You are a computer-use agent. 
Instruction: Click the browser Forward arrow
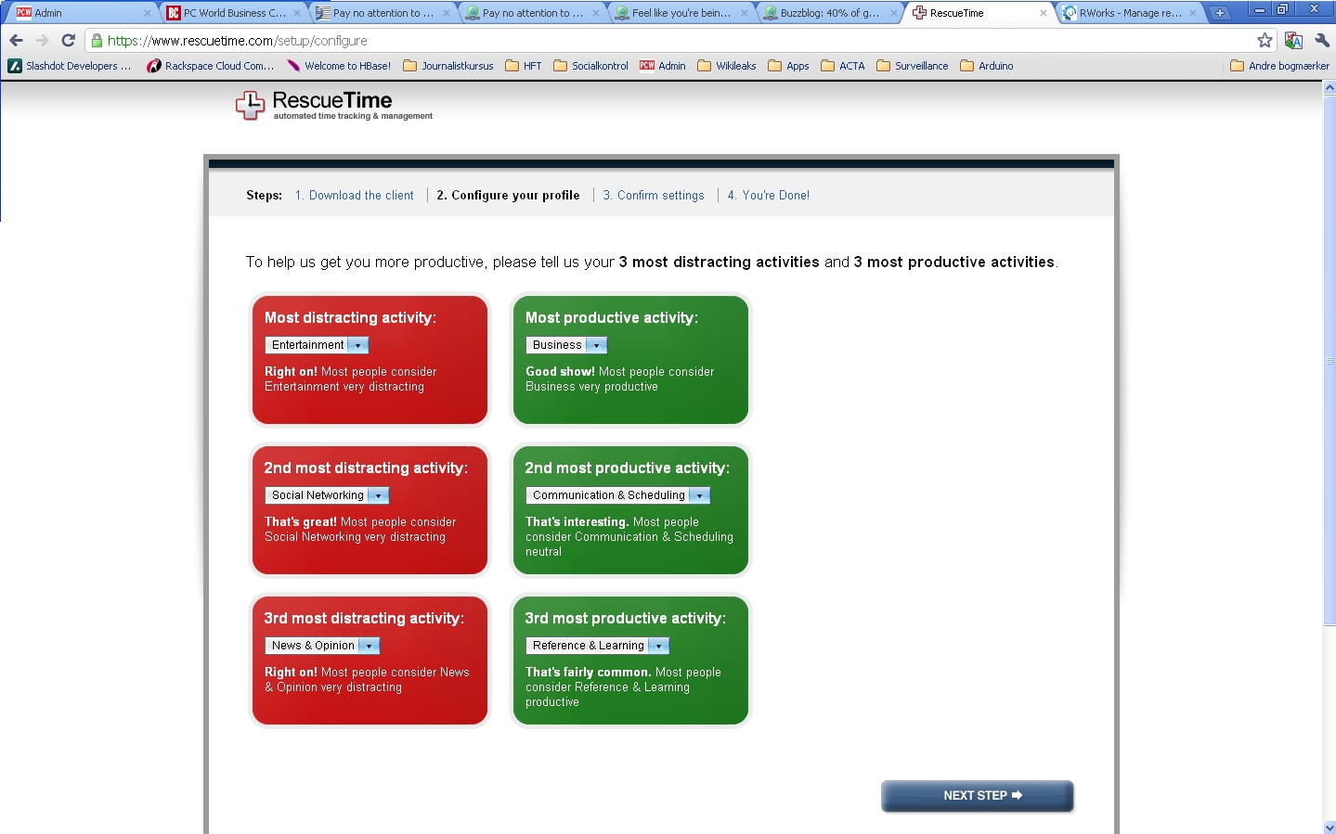click(42, 41)
